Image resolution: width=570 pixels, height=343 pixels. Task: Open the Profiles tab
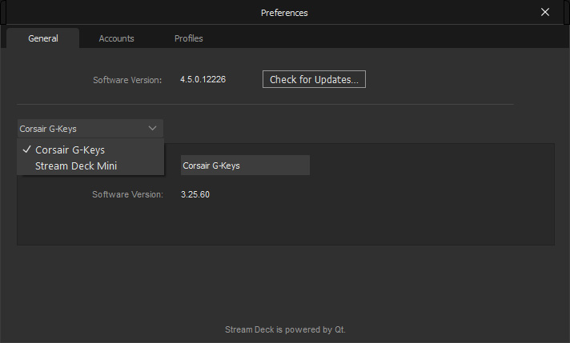point(188,38)
